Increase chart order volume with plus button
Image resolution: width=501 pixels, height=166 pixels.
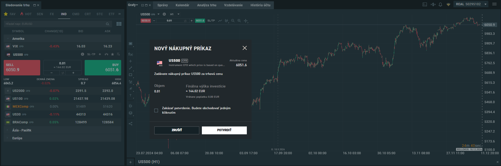(x=192, y=21)
